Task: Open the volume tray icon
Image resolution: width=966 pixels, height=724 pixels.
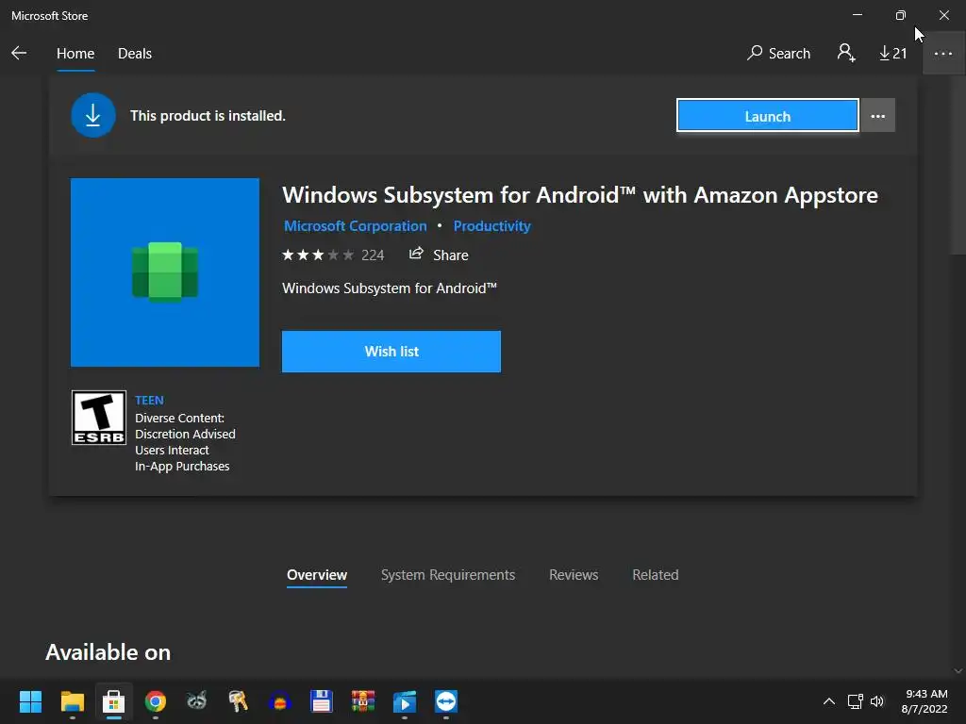Action: (877, 701)
